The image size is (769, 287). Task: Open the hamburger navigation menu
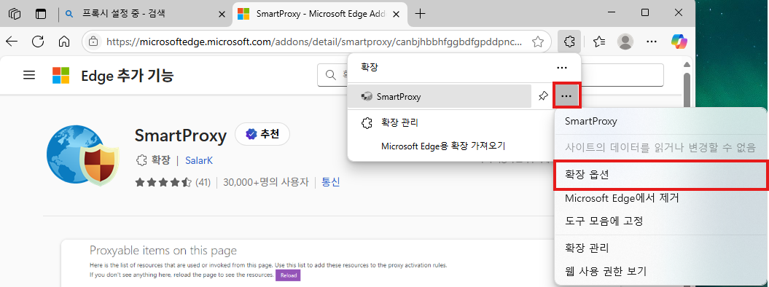tap(29, 75)
